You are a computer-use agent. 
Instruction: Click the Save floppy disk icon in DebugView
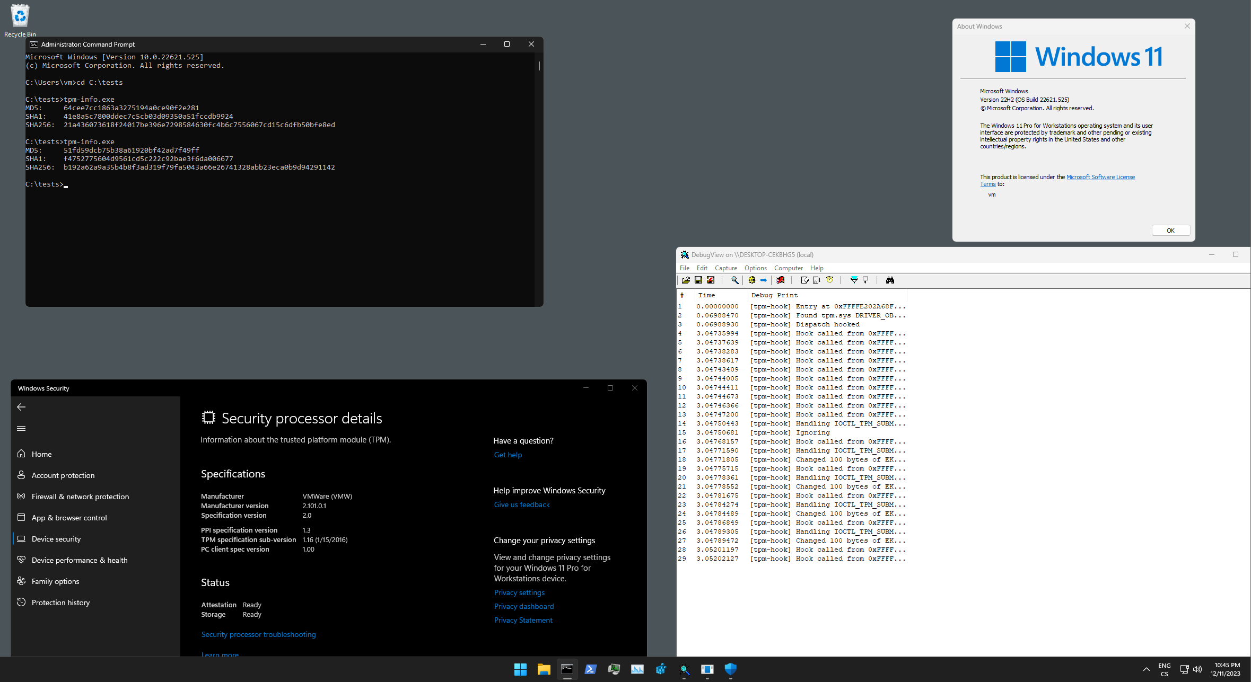(x=698, y=280)
